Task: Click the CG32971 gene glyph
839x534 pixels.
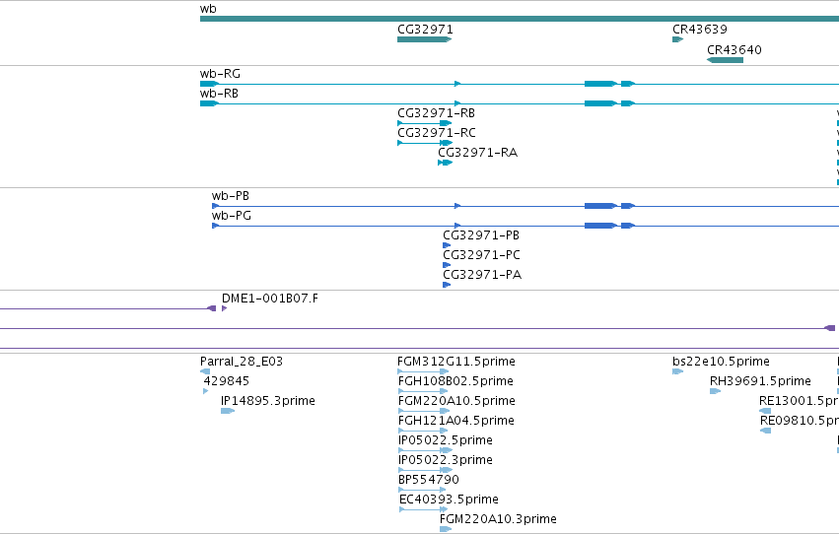Action: (424, 39)
